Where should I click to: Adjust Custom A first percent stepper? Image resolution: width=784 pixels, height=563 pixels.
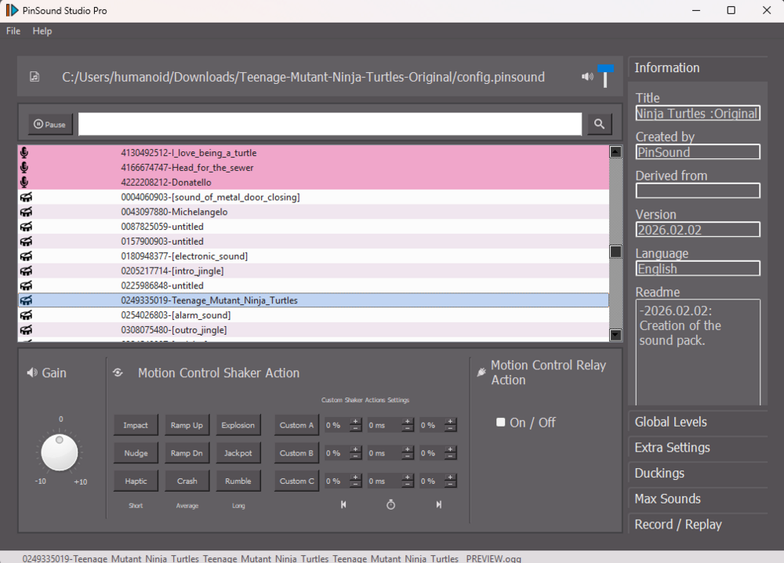point(355,425)
